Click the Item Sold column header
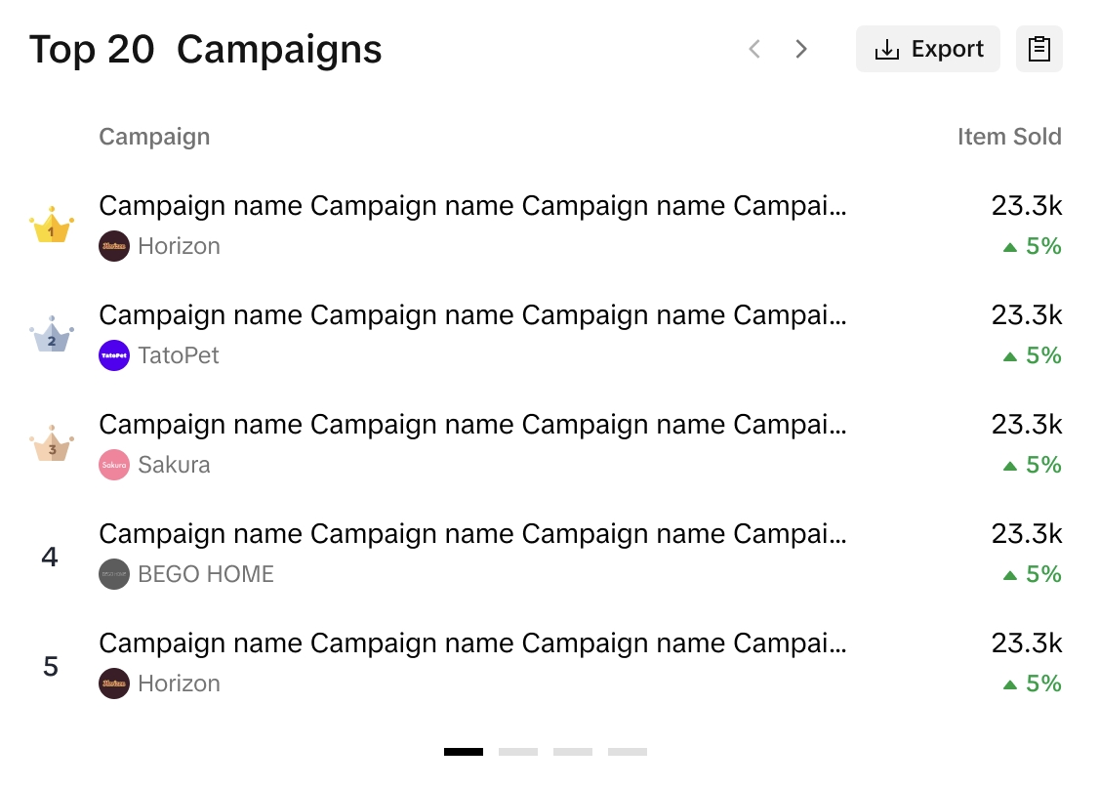1099x787 pixels. click(x=1009, y=137)
